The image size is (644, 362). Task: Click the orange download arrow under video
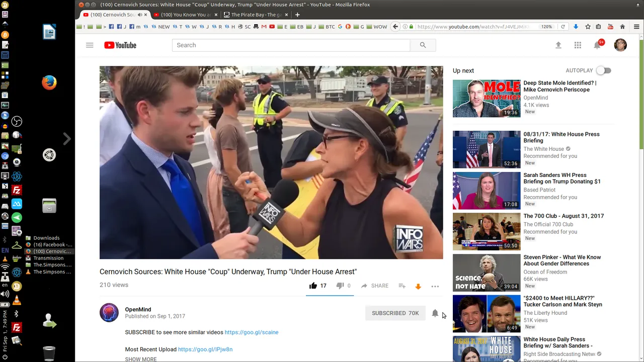pos(418,286)
